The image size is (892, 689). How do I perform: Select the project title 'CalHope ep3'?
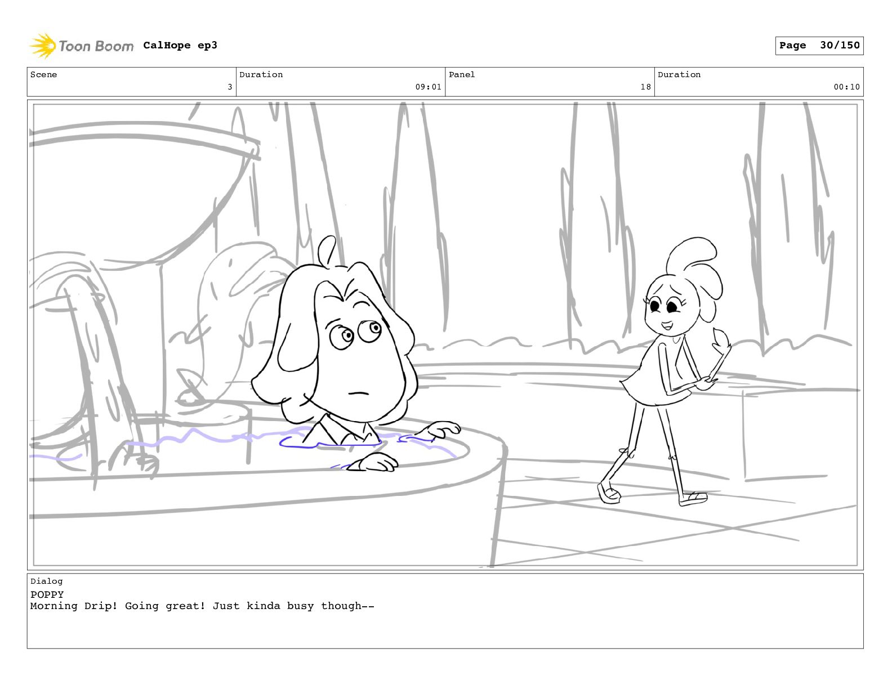[180, 46]
